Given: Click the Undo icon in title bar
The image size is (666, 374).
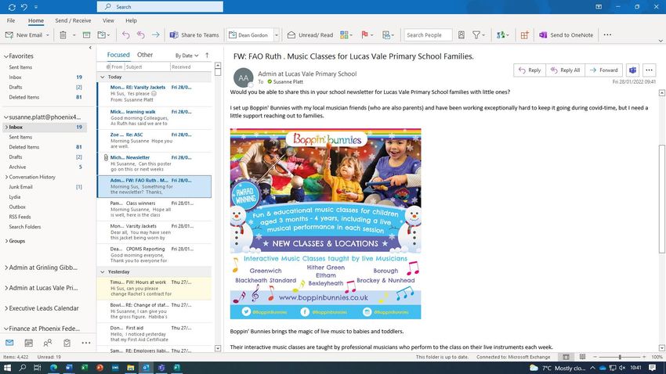Looking at the screenshot, I should pos(24,7).
